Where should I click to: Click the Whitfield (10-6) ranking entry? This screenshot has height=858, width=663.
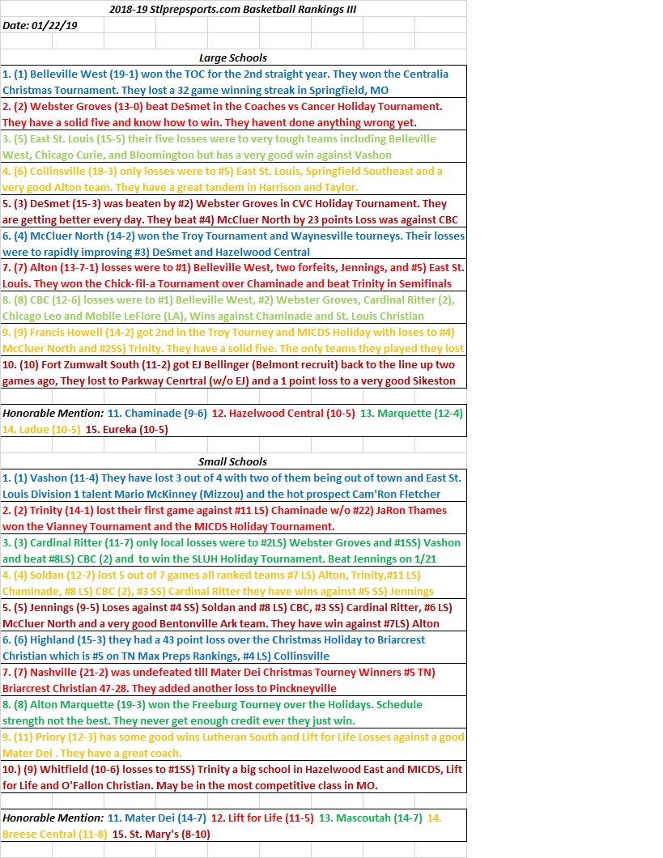point(233,777)
